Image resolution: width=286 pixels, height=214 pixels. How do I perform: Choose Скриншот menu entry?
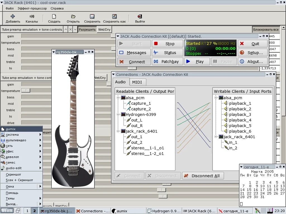click(21, 174)
